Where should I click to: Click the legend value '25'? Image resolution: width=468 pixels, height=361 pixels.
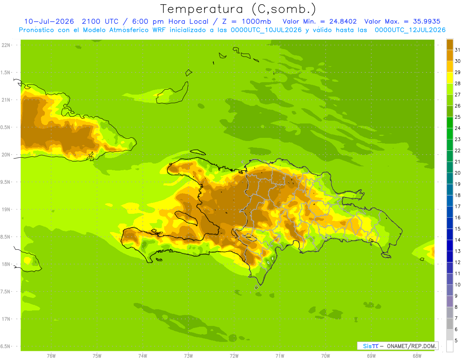point(457,117)
